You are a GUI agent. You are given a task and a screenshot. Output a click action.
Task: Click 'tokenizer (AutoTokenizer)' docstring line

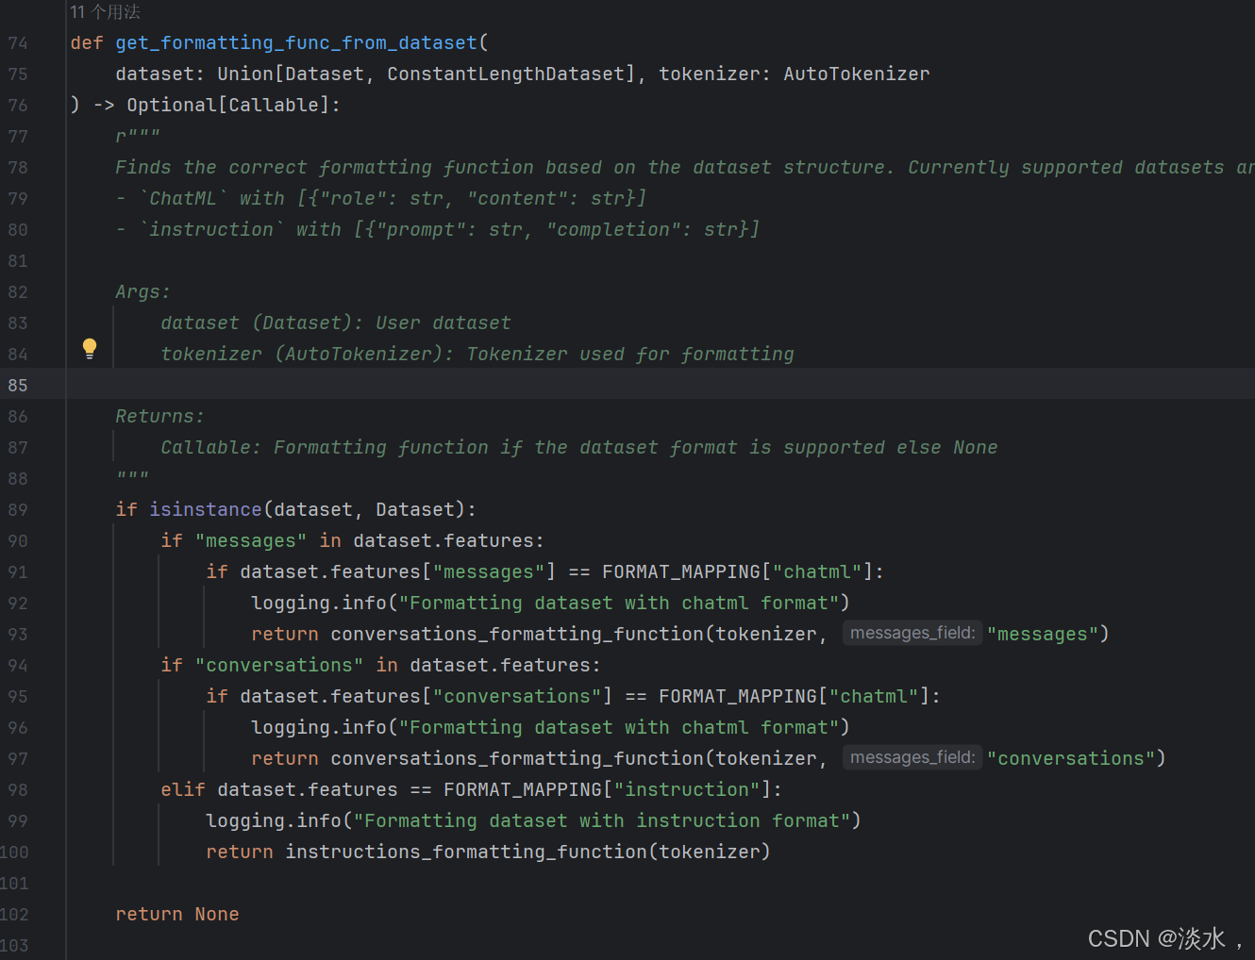pos(477,354)
